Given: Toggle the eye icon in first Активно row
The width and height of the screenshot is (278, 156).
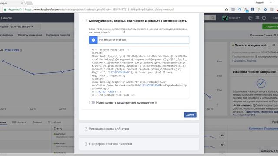Looking at the screenshot, I should (x=222, y=136).
